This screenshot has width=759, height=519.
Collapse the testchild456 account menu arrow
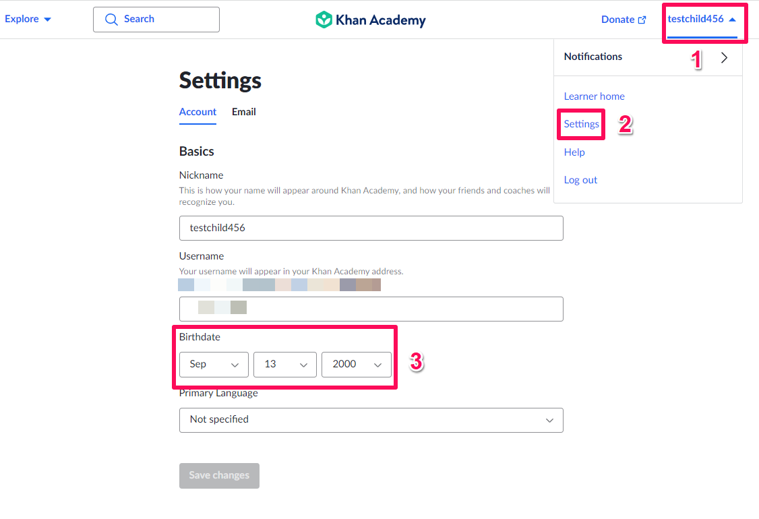click(x=733, y=20)
